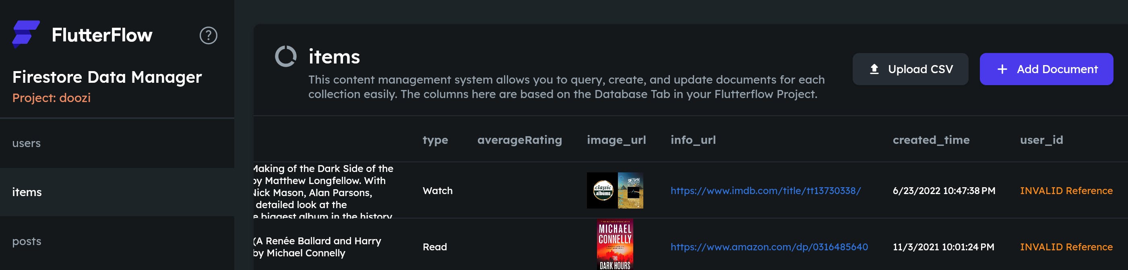This screenshot has height=270, width=1128.
Task: Open the users collection
Action: tap(26, 143)
